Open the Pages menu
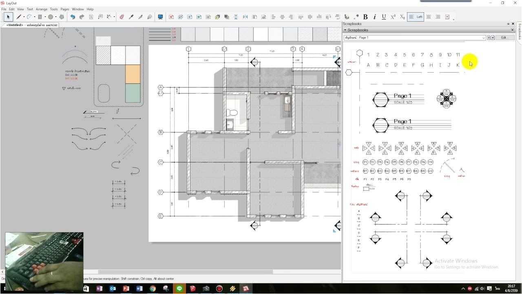Viewport: 522px width, 294px height. [64, 9]
